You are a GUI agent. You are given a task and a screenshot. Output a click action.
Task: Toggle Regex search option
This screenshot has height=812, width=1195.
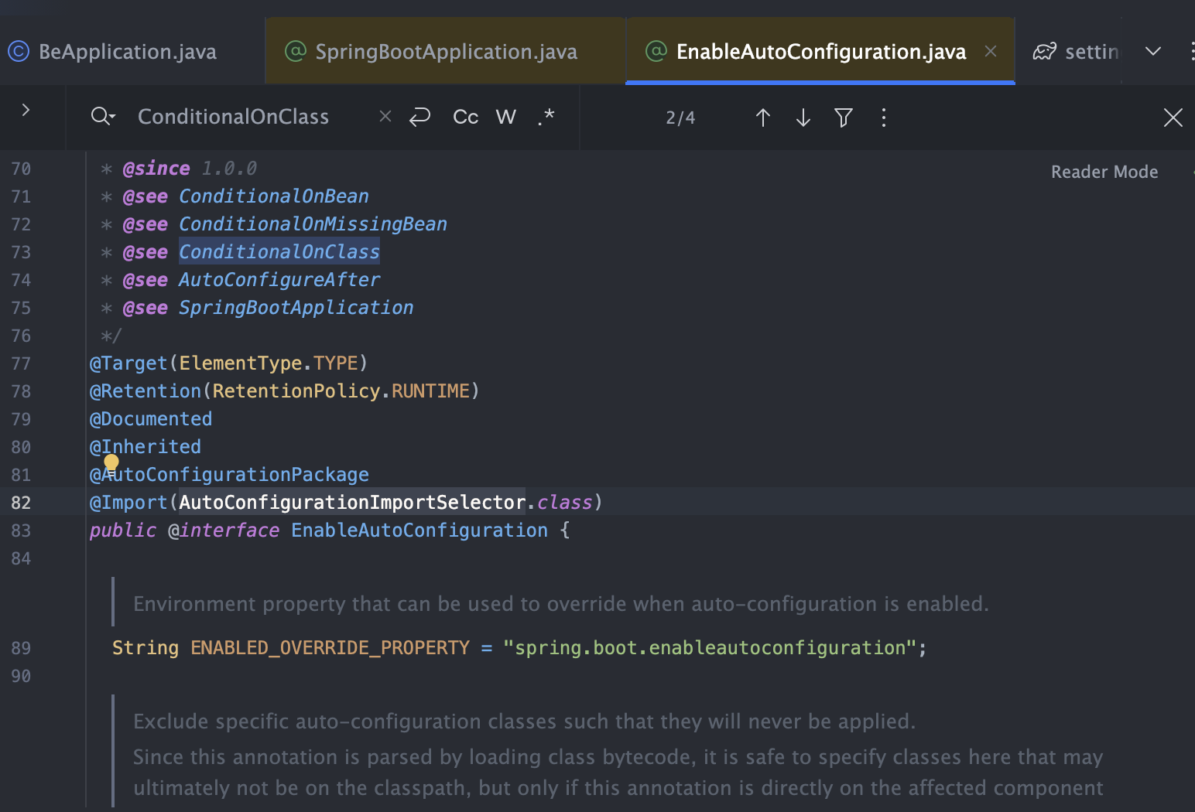tap(546, 117)
